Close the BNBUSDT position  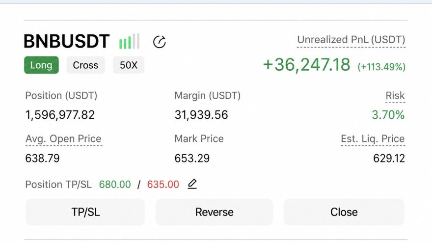[344, 212]
